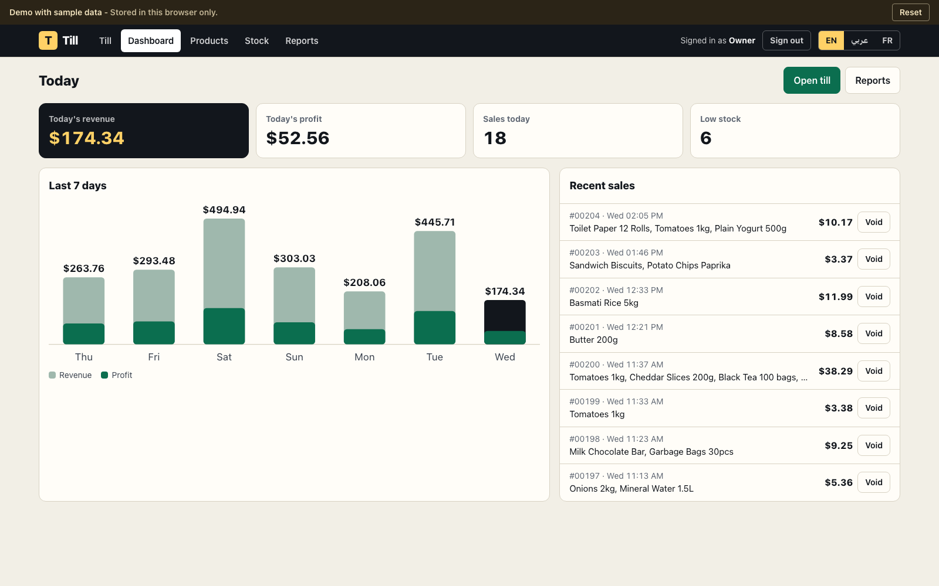The height and width of the screenshot is (586, 939).
Task: Void the Onions 2kg sale #00197
Action: click(873, 482)
